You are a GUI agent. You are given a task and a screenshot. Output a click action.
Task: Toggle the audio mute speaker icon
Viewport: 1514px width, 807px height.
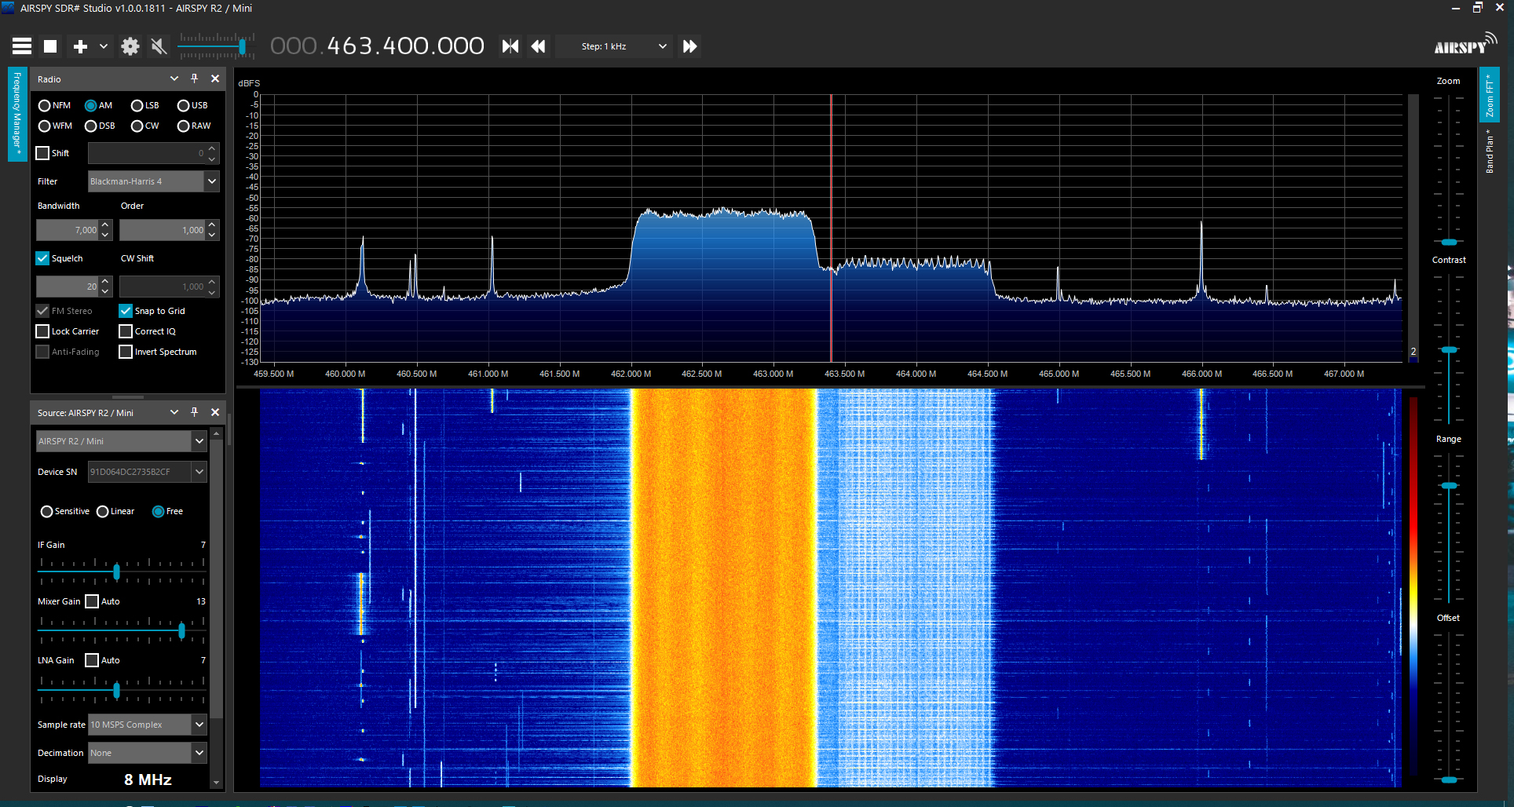click(159, 46)
